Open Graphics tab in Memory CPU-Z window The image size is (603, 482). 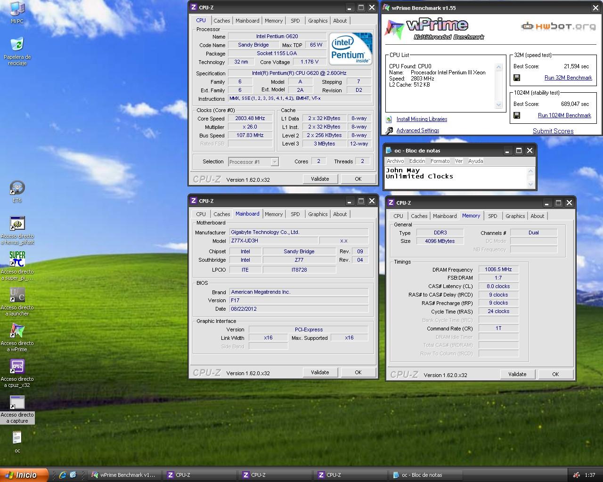pyautogui.click(x=515, y=216)
